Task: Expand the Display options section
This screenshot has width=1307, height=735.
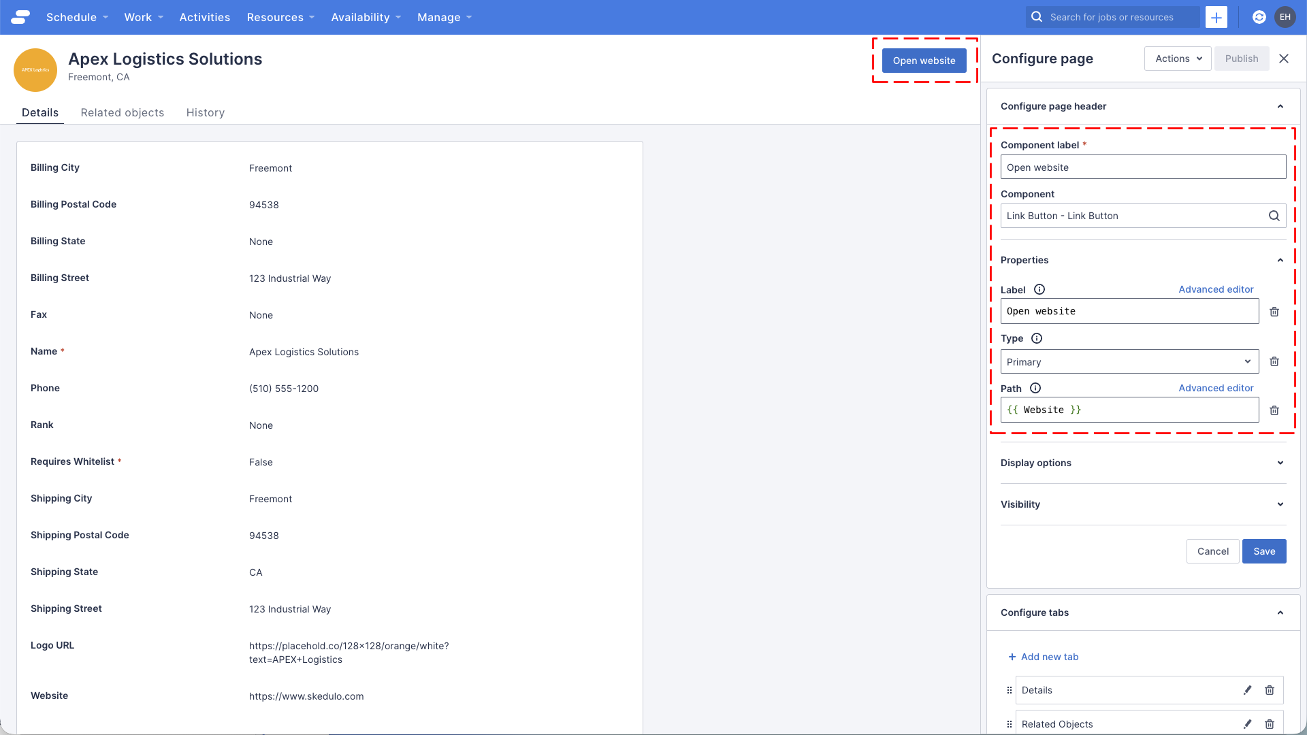Action: [x=1143, y=463]
